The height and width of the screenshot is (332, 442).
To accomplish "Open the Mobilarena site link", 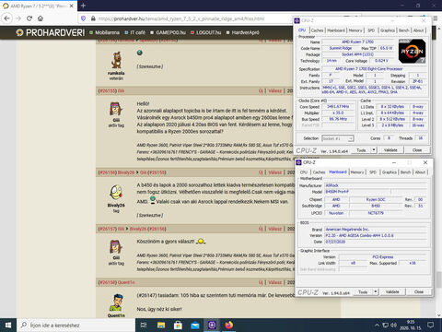I will [104, 32].
